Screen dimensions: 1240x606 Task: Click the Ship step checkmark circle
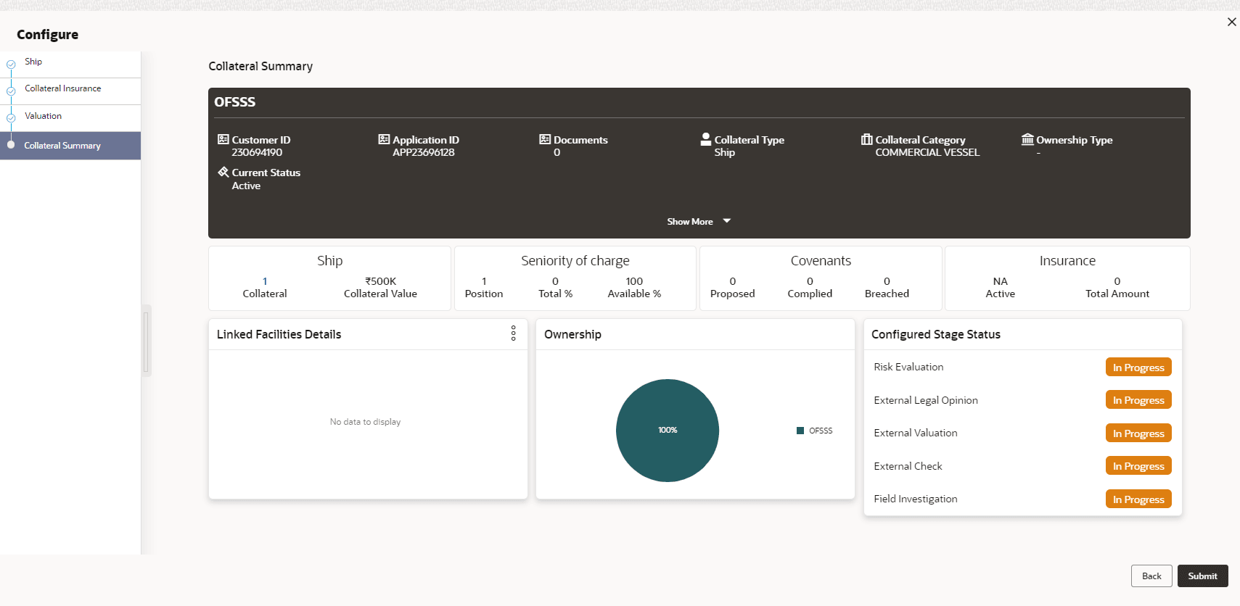pos(11,65)
